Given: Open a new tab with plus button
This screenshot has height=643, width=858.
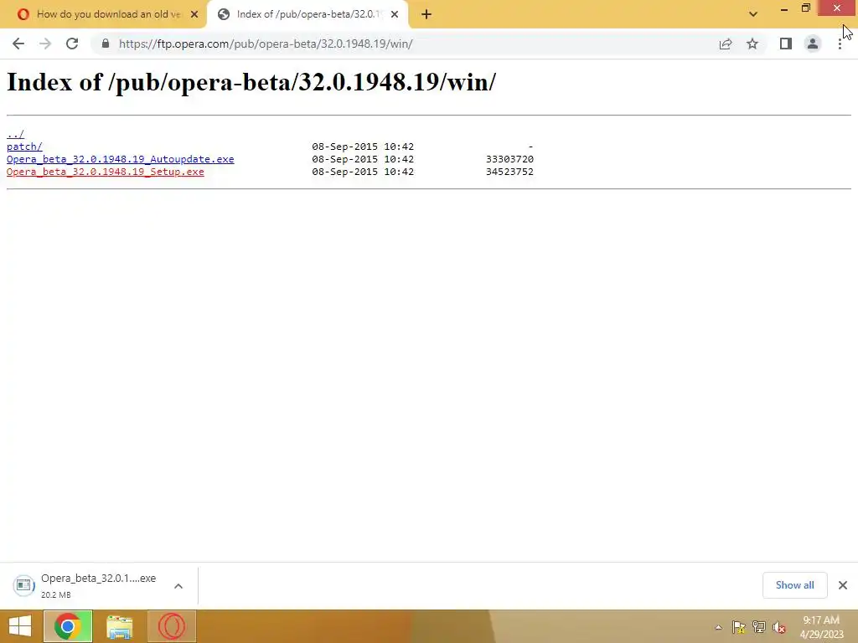Looking at the screenshot, I should (426, 15).
